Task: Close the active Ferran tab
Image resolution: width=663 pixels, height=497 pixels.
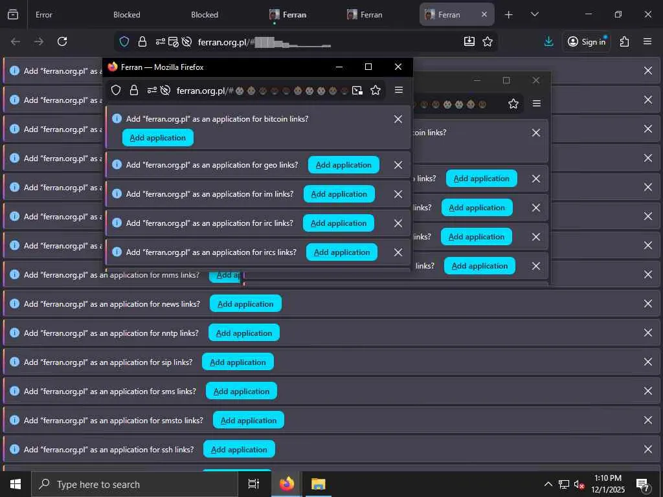Action: point(484,14)
